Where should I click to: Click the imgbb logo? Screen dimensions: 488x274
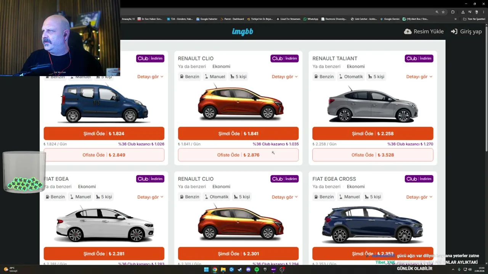242,32
